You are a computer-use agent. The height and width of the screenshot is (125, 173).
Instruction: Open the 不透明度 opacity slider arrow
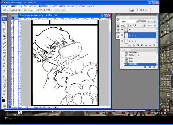pos(155,21)
